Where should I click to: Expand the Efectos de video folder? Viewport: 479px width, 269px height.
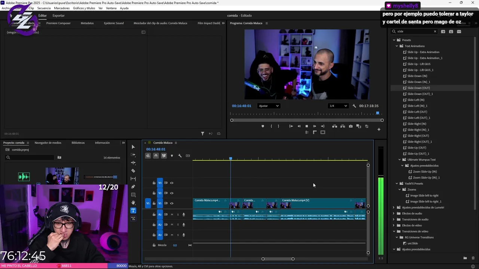tap(394, 225)
